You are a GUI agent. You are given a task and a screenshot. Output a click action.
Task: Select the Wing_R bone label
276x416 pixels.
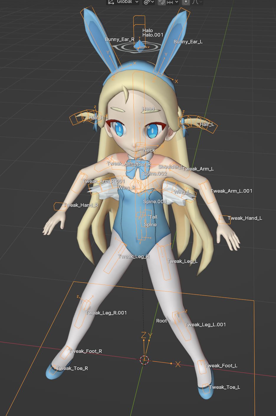[126, 188]
